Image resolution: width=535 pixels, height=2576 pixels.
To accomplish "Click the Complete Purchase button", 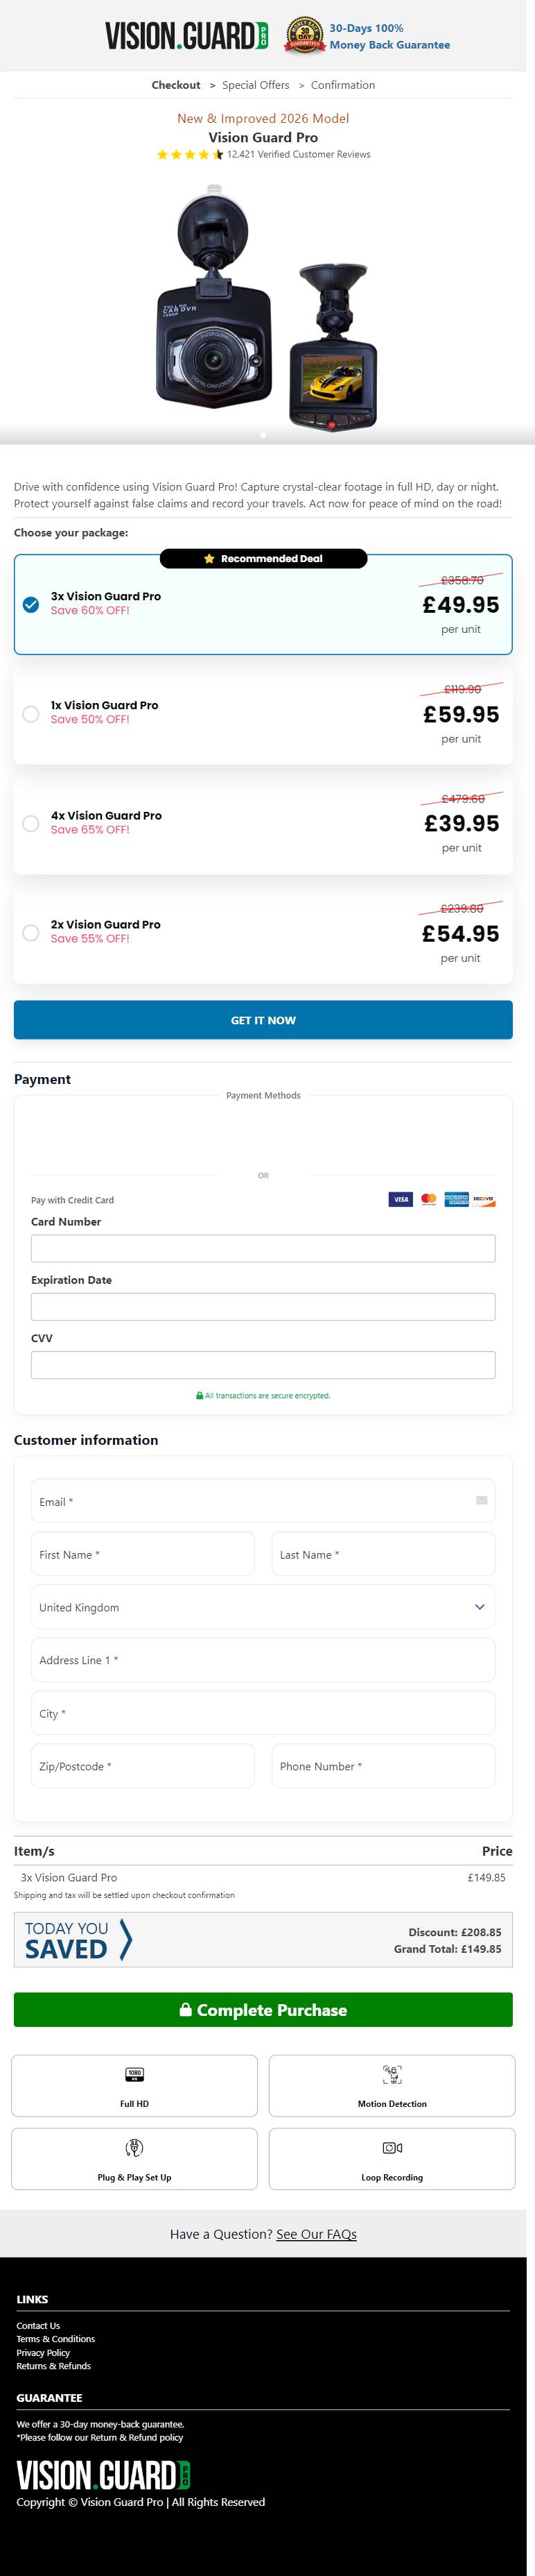I will [x=263, y=2010].
